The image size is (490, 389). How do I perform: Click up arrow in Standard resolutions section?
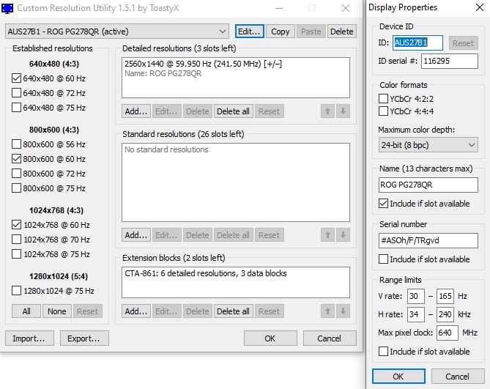(329, 235)
